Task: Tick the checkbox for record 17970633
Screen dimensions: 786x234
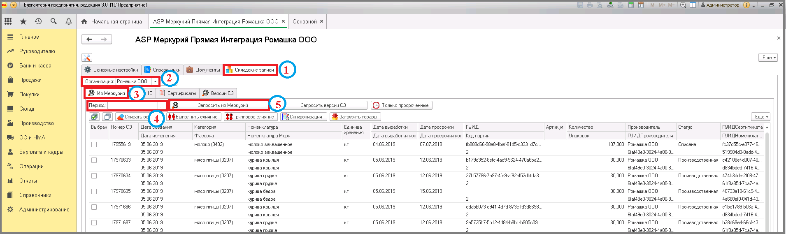Action: click(94, 160)
